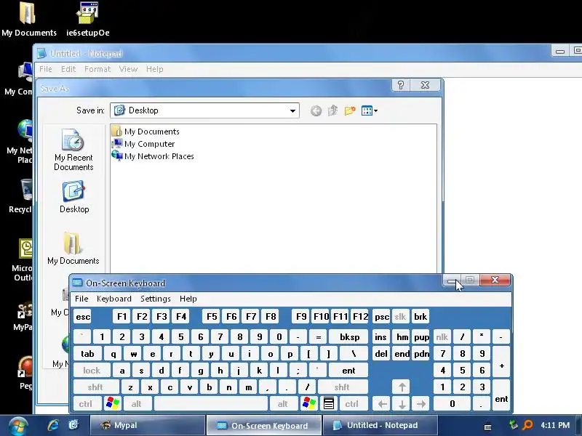Click the bksp backspace key
Image resolution: width=582 pixels, height=436 pixels.
349,337
